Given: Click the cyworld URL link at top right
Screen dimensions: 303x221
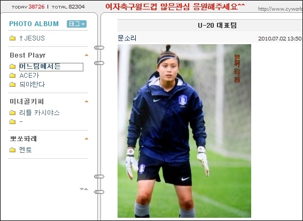Looking at the screenshot, I should 280,9.
